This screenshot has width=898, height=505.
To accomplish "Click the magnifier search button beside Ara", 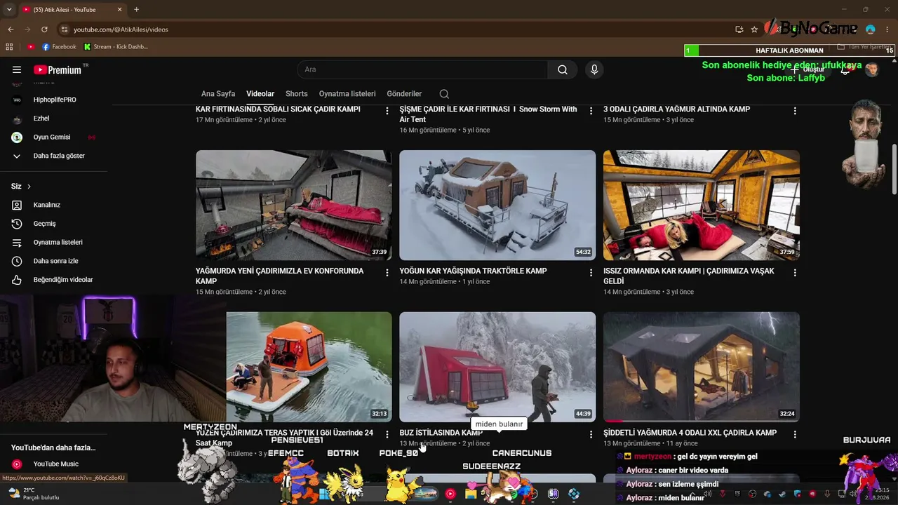I will [563, 69].
